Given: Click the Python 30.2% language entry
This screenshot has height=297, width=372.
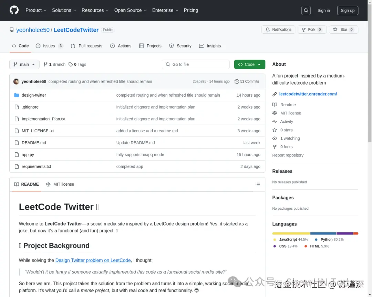Looking at the screenshot, I should point(329,240).
